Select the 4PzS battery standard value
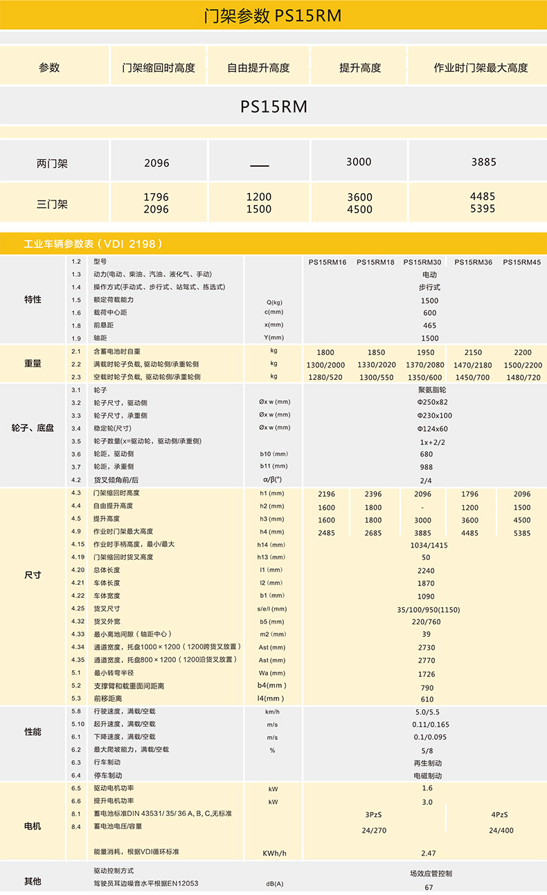This screenshot has width=547, height=895. (500, 815)
